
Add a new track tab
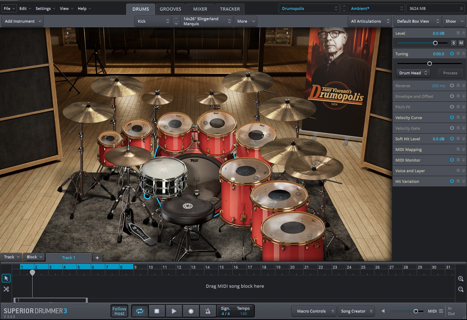(x=97, y=258)
